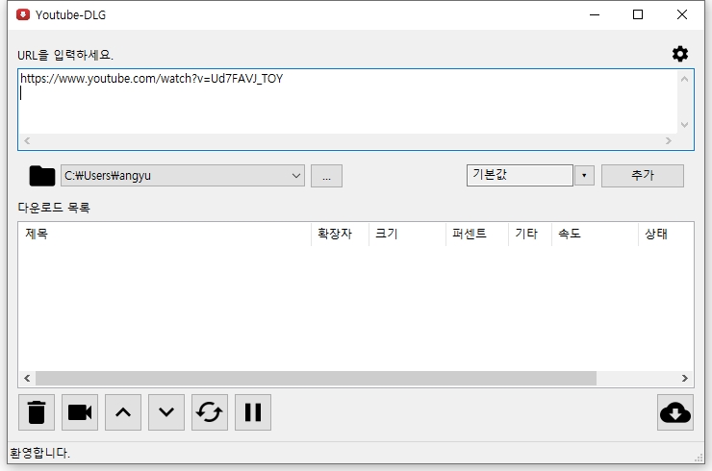
Task: Click the delete trash can button
Action: pyautogui.click(x=37, y=412)
